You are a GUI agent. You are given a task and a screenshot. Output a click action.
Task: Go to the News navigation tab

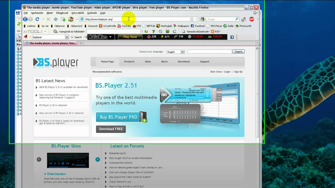[x=164, y=62]
